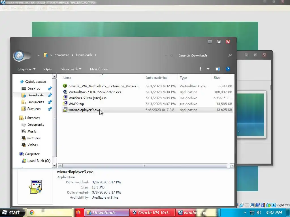Switch to Oracle VM VirtualBox taskbar button
The width and height of the screenshot is (290, 217).
[152, 212]
